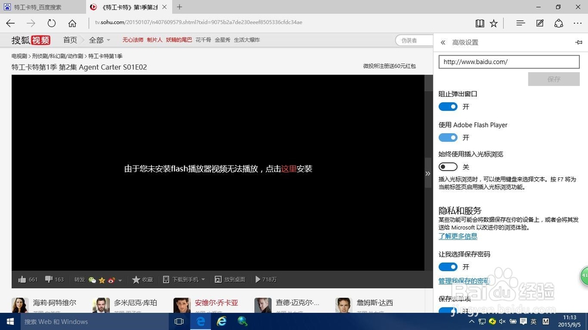Open Task View on the taskbar
The image size is (588, 330).
(179, 321)
